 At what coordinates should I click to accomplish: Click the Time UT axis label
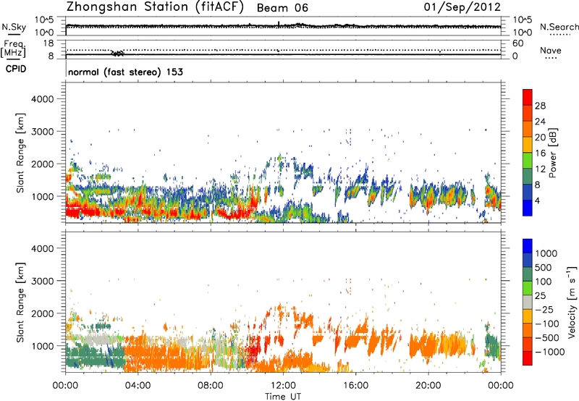tap(283, 397)
